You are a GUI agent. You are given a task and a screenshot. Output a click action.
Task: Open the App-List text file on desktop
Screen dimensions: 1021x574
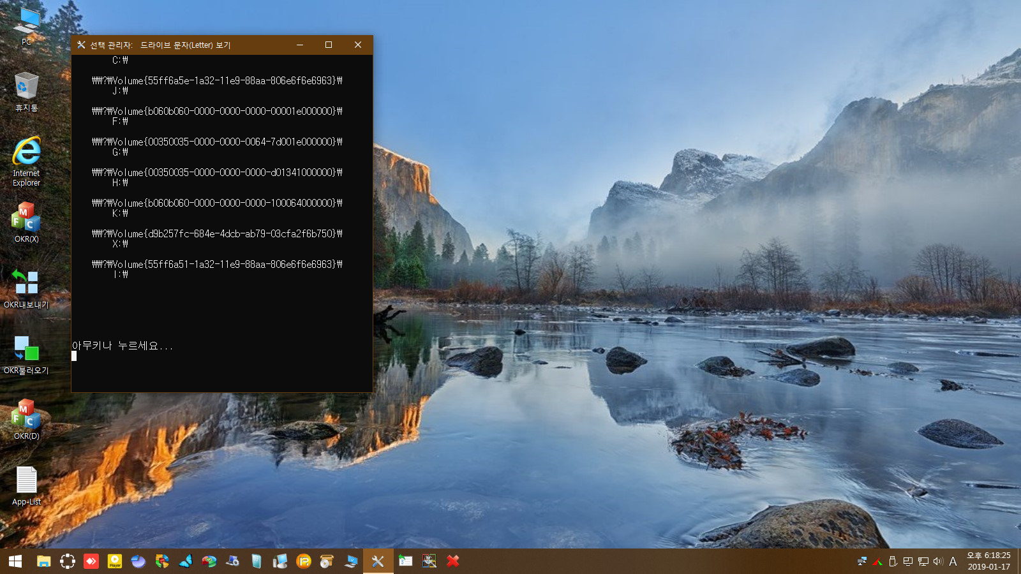pyautogui.click(x=26, y=486)
